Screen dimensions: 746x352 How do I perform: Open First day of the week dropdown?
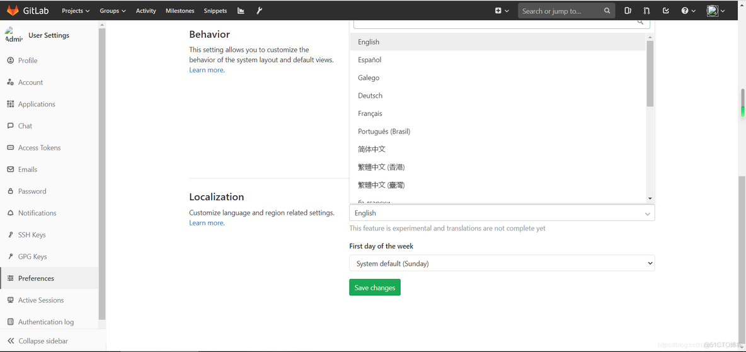tap(502, 263)
